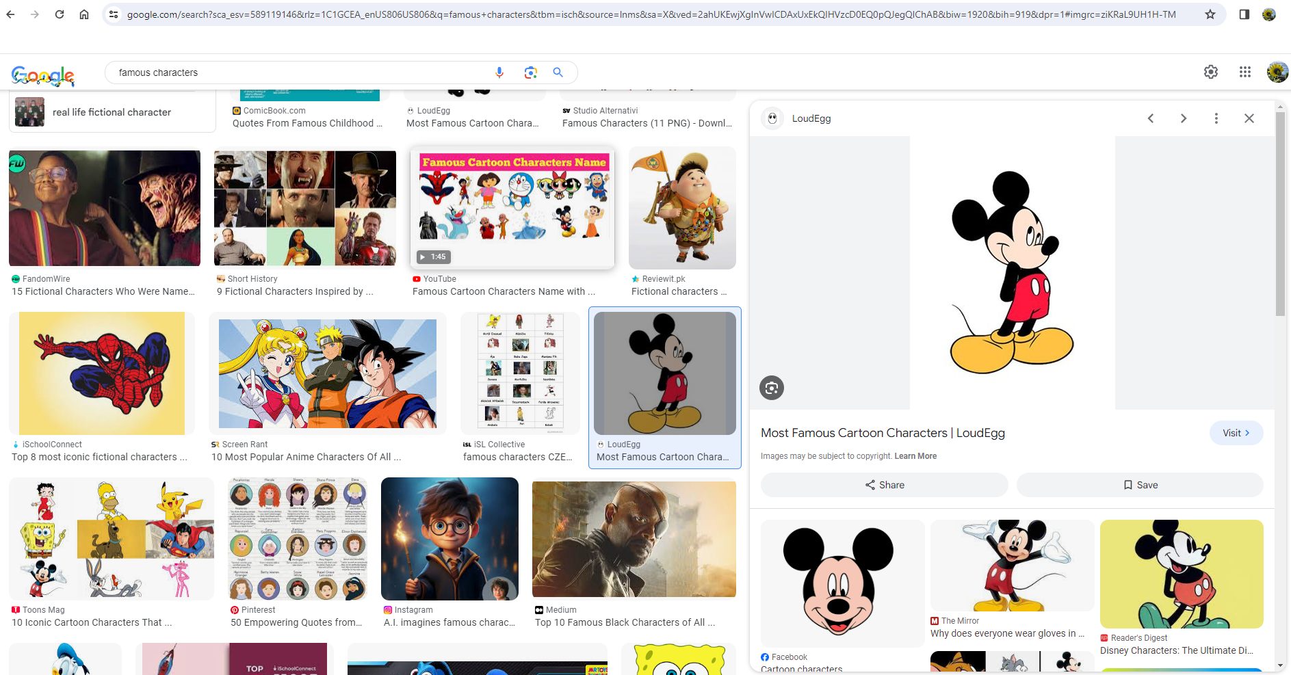Bookmark this page with the star icon
The height and width of the screenshot is (675, 1291).
point(1210,14)
